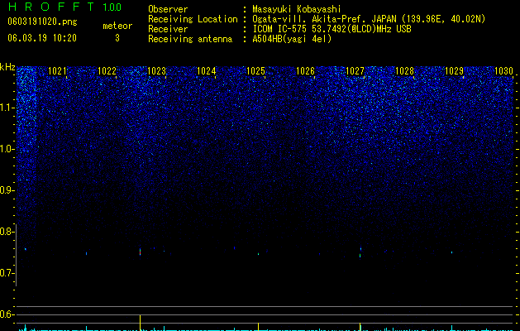Select the 0603191020.png filename text
Screen dimensions: 520x331
tap(42, 22)
